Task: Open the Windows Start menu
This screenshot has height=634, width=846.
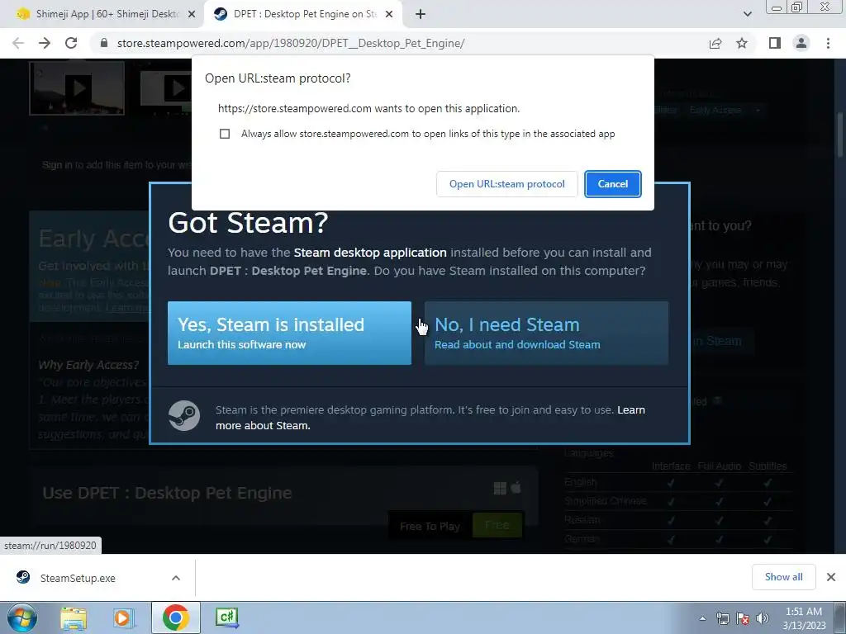Action: pos(22,617)
